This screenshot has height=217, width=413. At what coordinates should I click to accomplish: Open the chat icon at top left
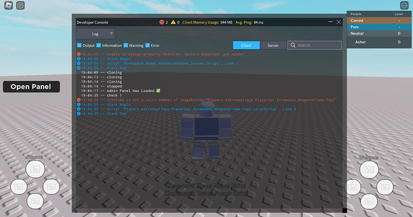20,5
